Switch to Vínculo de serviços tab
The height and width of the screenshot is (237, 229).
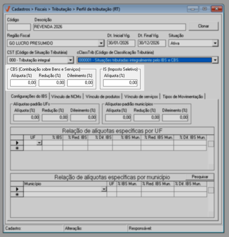141,96
